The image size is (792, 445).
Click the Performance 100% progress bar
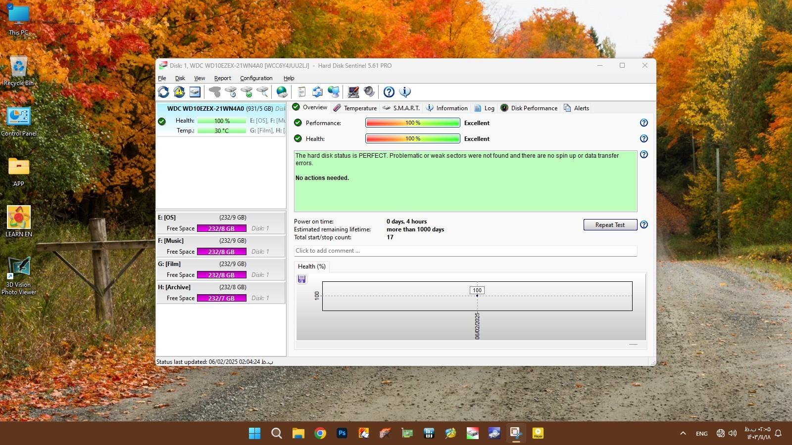[x=412, y=123]
